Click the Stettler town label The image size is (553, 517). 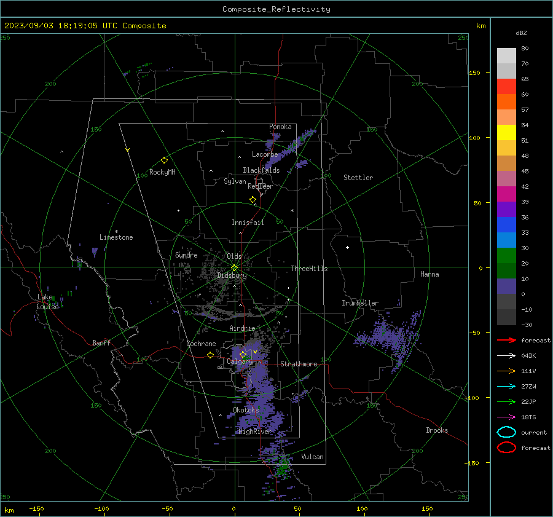[358, 178]
